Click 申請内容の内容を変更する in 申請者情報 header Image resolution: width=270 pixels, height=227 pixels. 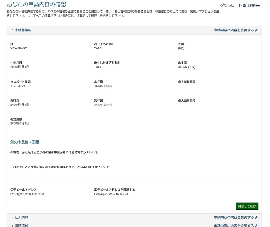[x=233, y=30]
